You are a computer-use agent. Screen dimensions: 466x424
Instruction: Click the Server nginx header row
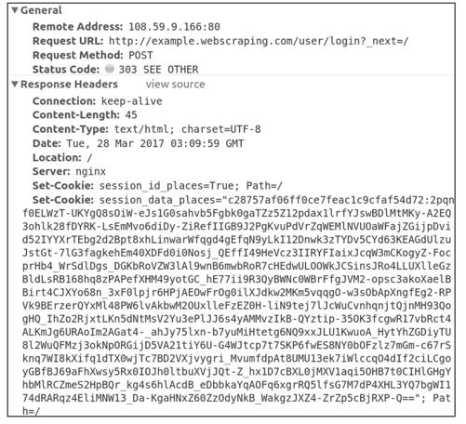coord(69,172)
